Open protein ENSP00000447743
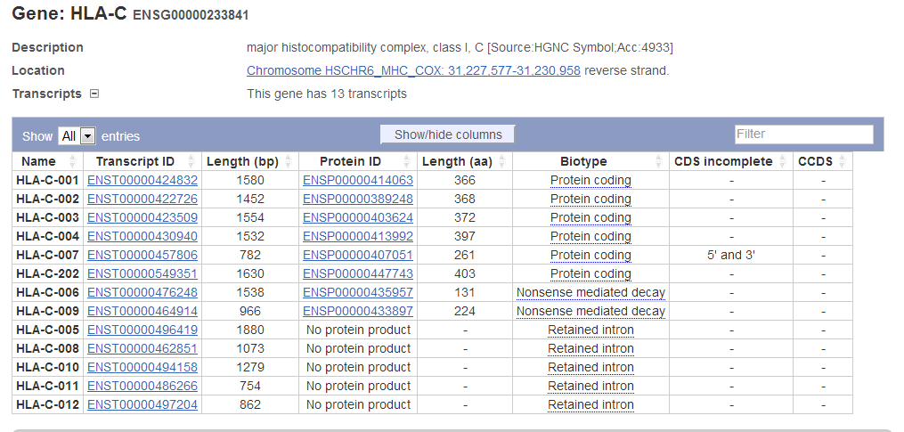The width and height of the screenshot is (904, 432). point(358,274)
